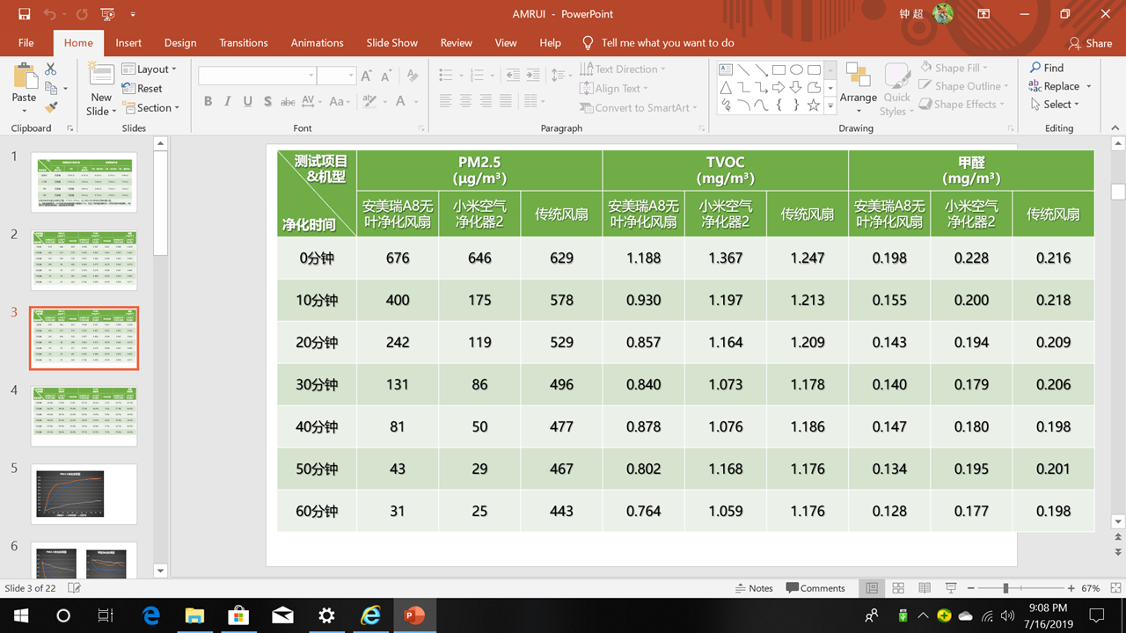Open the Design tab
1126x633 pixels.
(180, 42)
